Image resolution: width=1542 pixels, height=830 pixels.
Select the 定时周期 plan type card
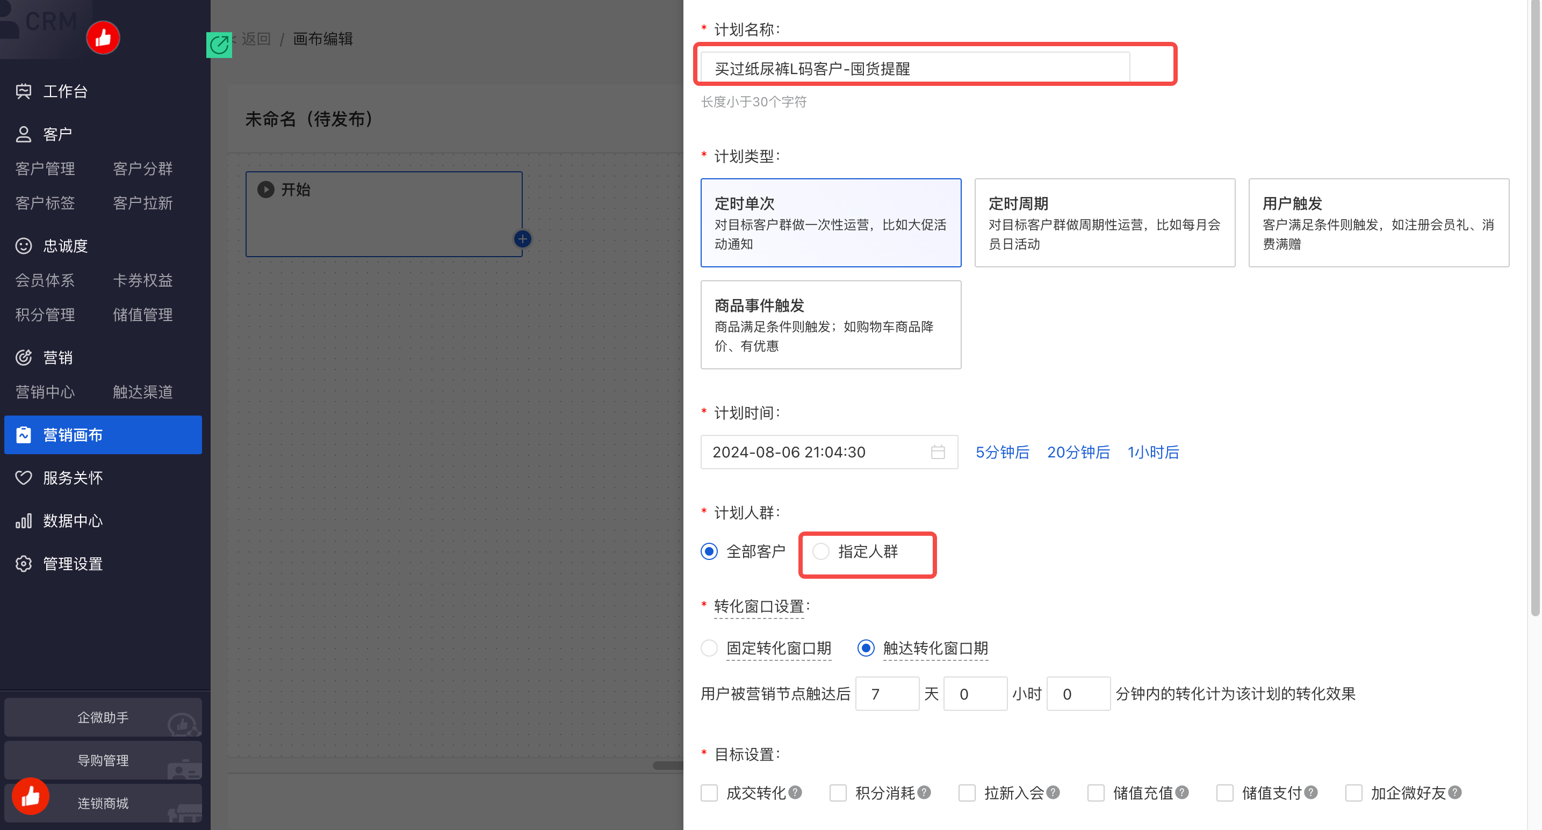point(1105,222)
